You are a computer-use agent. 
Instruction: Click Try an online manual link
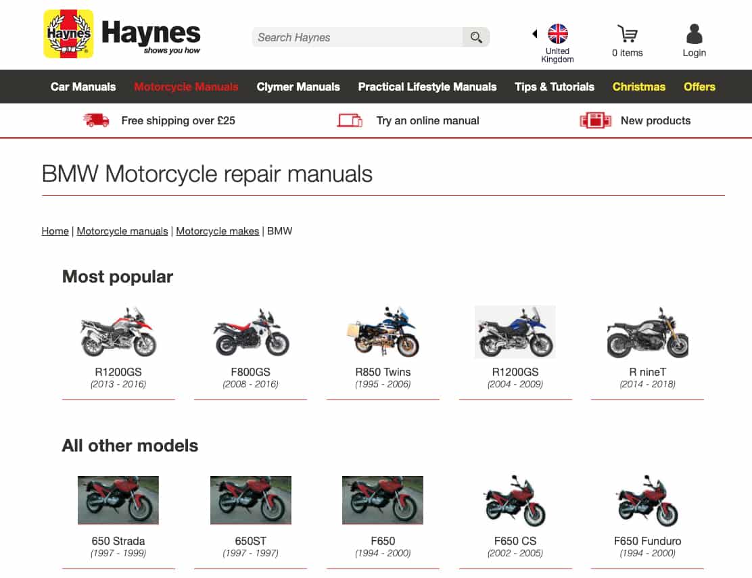[427, 121]
